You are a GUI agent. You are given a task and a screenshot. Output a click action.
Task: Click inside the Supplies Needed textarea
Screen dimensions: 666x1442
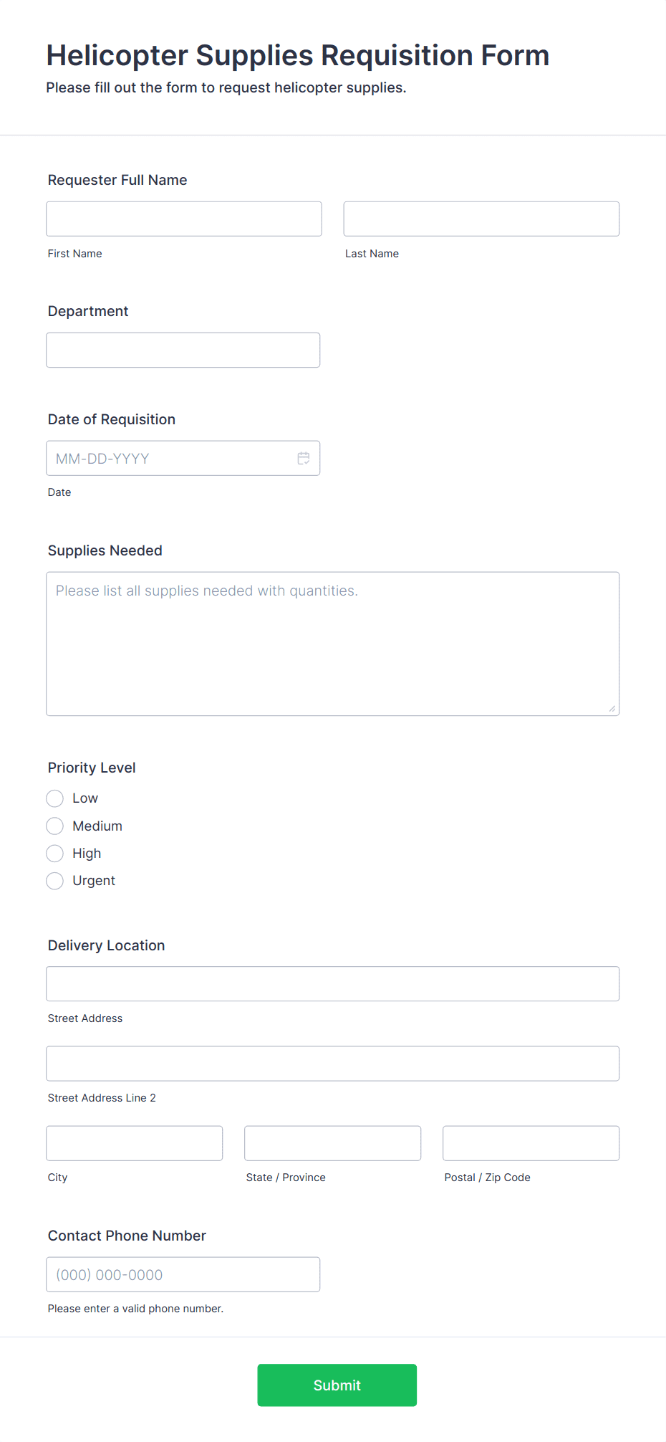click(x=333, y=644)
